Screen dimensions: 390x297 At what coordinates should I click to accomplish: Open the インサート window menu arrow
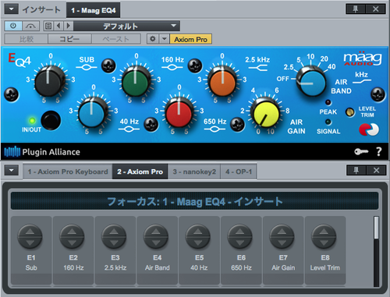click(12, 9)
